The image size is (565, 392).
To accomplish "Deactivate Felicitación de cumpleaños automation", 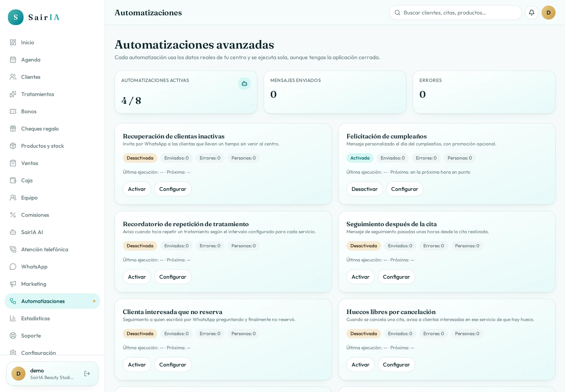I will 364,189.
